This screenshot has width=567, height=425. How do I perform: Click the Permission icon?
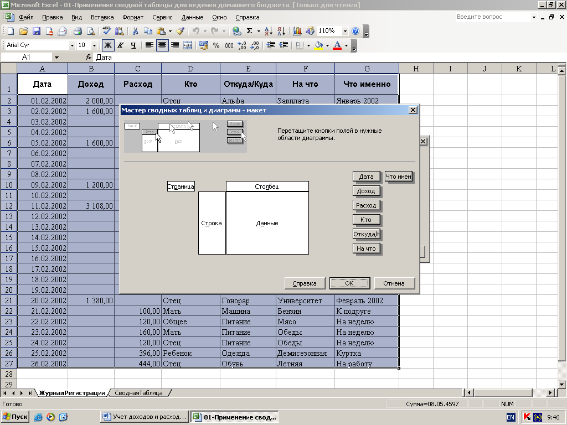click(x=49, y=31)
